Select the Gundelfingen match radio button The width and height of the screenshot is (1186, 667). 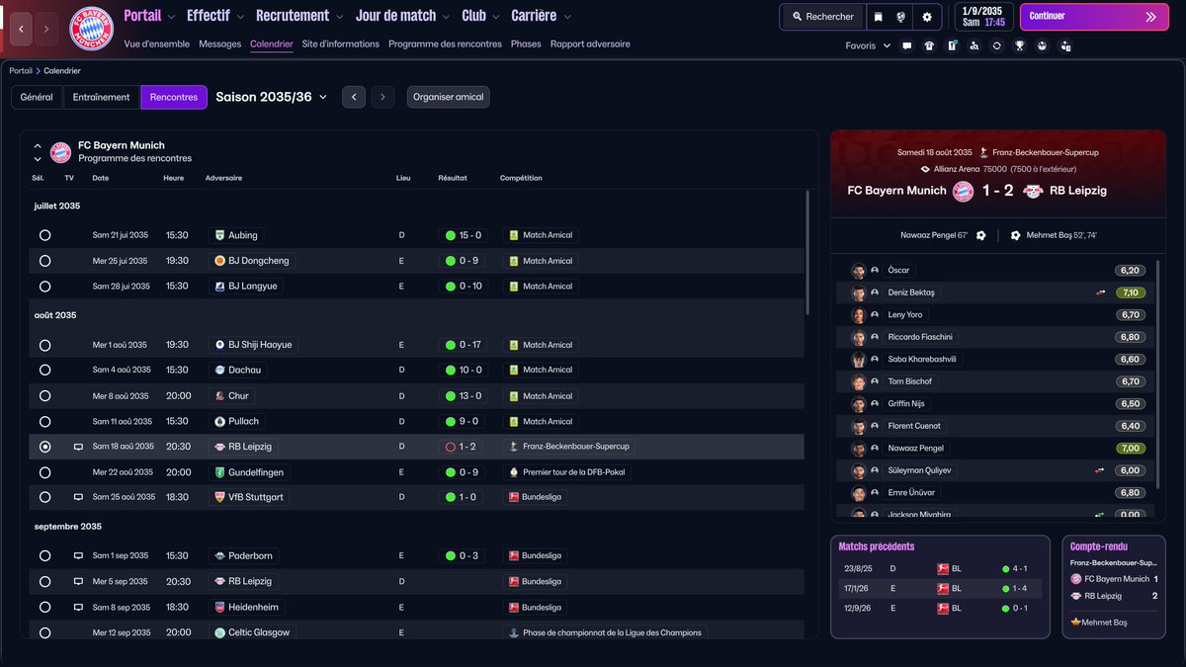44,472
